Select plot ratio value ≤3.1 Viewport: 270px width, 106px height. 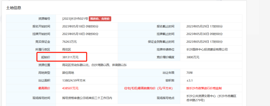tap(189, 80)
